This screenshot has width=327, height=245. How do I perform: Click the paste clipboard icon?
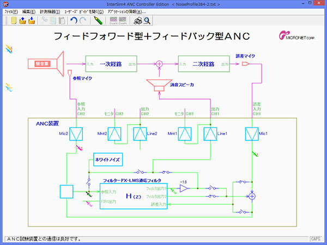point(62,21)
